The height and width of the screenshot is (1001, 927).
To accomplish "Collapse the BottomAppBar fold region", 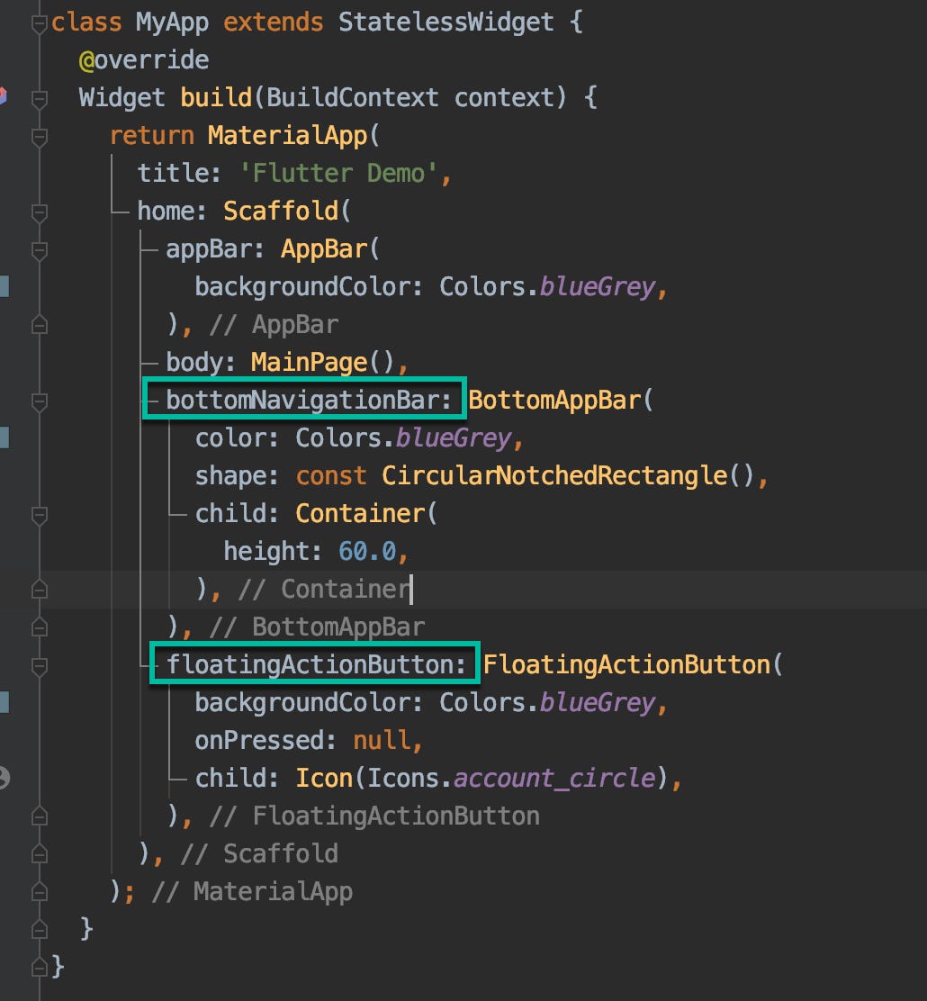I will (x=39, y=400).
